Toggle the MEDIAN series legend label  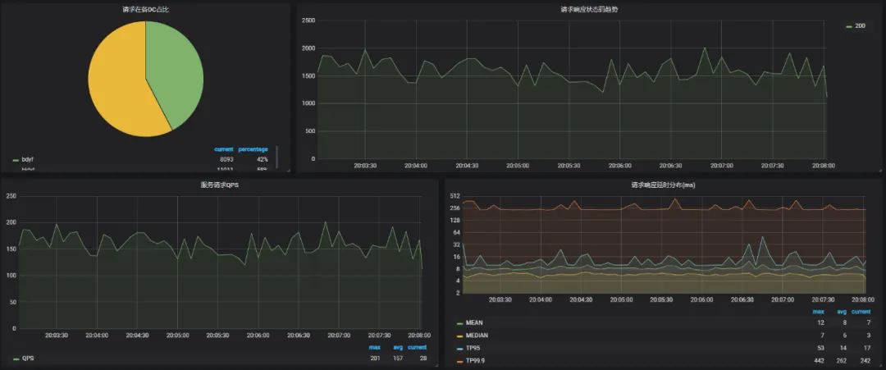click(x=477, y=336)
